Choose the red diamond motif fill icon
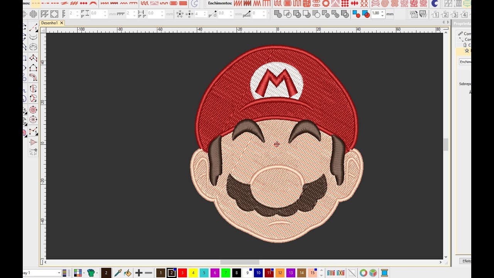Screen dimensions: 494x278 [x=345, y=3]
